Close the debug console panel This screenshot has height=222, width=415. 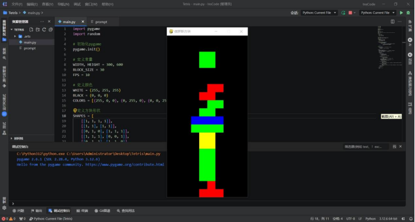pos(401,147)
